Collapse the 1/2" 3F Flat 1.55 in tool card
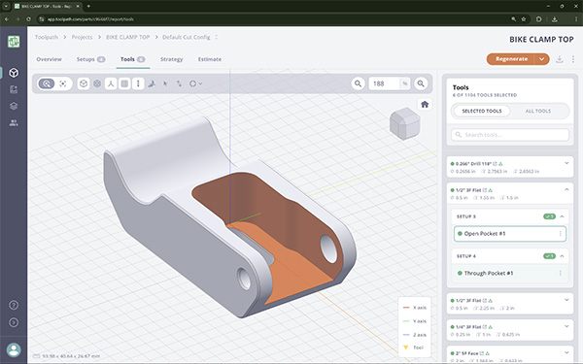 coord(566,189)
